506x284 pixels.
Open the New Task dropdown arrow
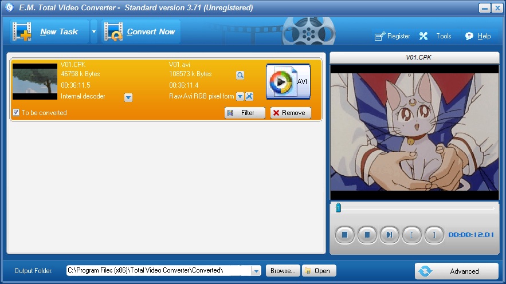coord(94,31)
